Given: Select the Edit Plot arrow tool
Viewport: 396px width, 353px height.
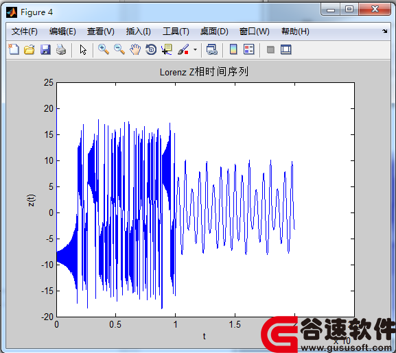Looking at the screenshot, I should pos(83,49).
